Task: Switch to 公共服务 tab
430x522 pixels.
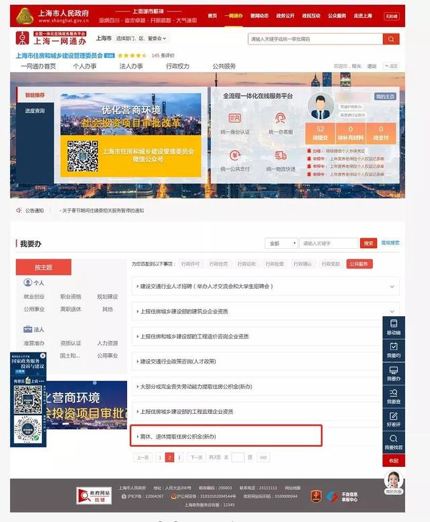Action: click(224, 66)
